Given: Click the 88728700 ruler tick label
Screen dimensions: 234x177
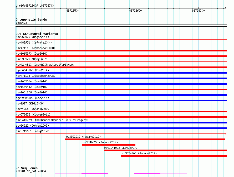Looking at the screenshot, I should [198, 11].
